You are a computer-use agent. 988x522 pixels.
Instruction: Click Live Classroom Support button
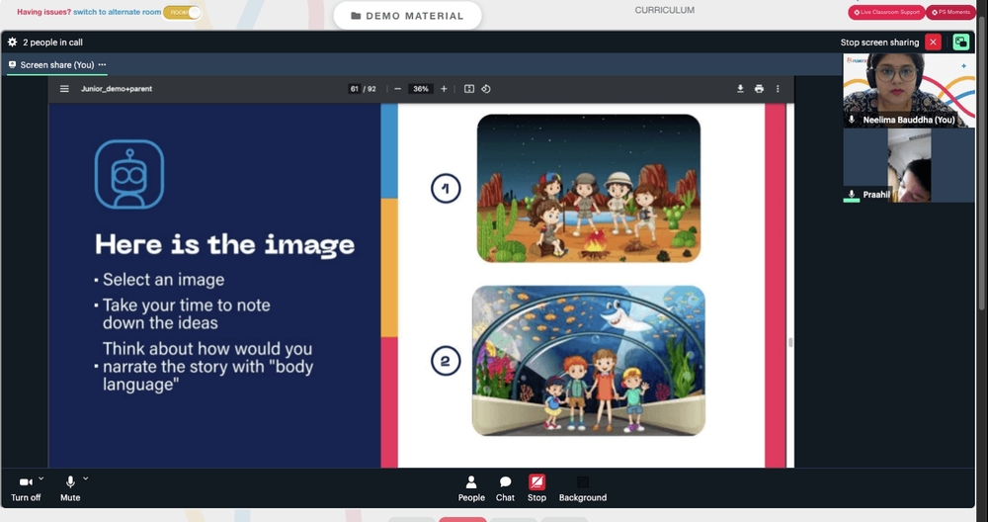point(886,12)
